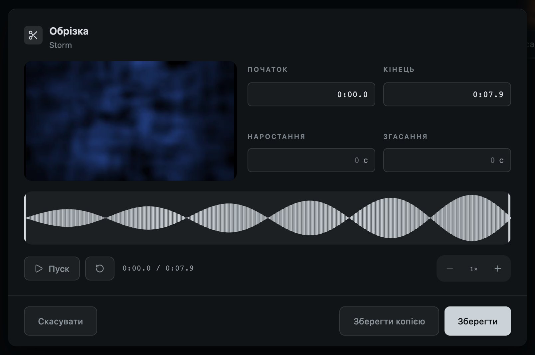The height and width of the screenshot is (355, 535).
Task: Click the Storm video preview thumbnail
Action: 130,121
